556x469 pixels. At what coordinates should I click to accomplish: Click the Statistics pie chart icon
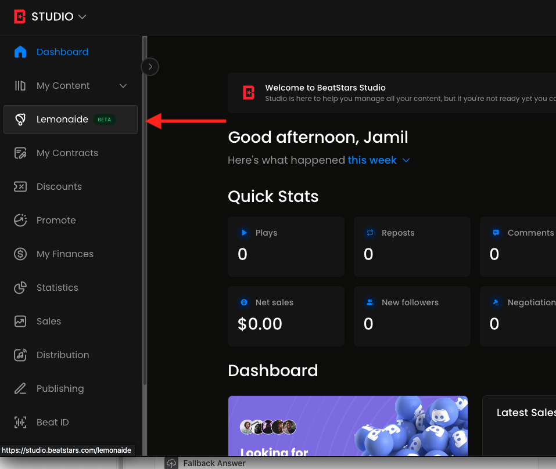pyautogui.click(x=20, y=288)
